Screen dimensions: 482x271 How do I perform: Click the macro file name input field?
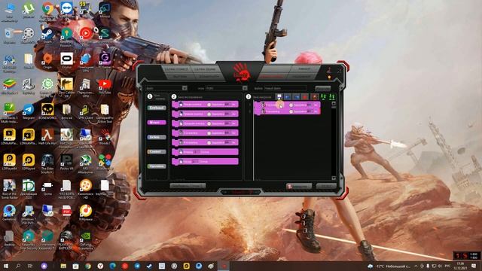(285, 88)
